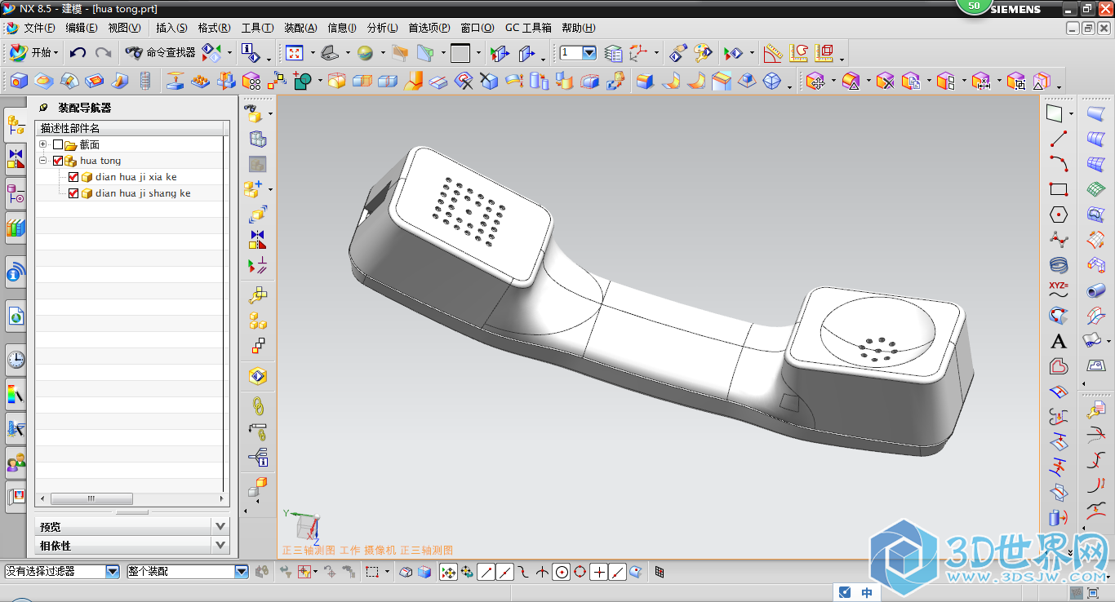Toggle the midpoint snap option

(505, 572)
